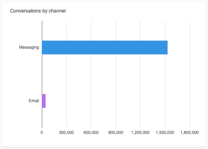The width and height of the screenshot is (208, 149).
Task: Click the vertical zero axis line
Action: point(42,74)
